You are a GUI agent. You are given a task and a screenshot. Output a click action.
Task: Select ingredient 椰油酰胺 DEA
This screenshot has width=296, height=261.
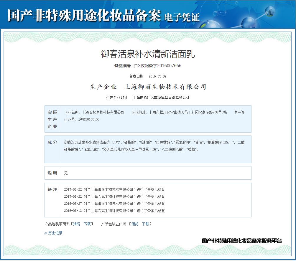pyautogui.click(x=218, y=142)
